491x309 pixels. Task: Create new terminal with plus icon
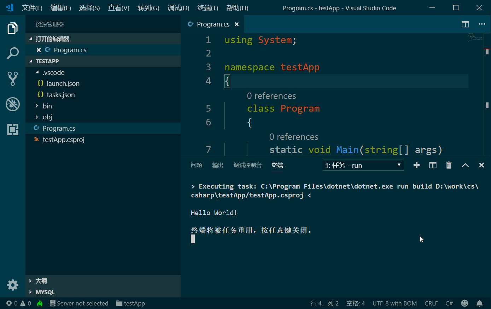click(416, 165)
